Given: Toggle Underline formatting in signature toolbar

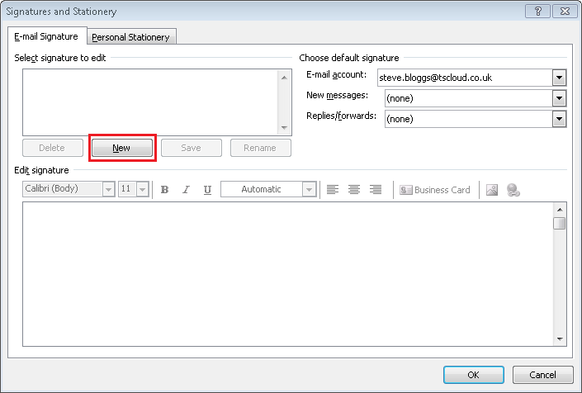Looking at the screenshot, I should coord(207,190).
